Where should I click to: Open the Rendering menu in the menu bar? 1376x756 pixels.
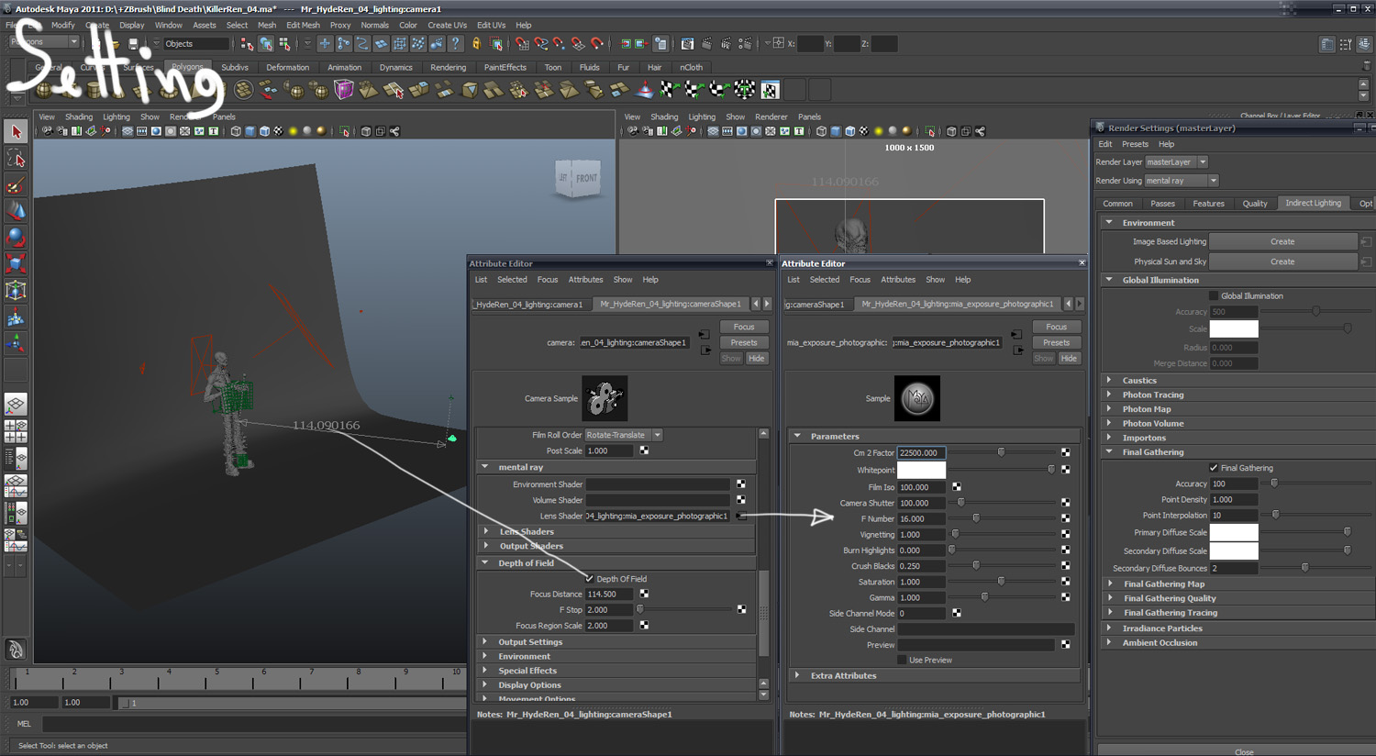tap(449, 67)
